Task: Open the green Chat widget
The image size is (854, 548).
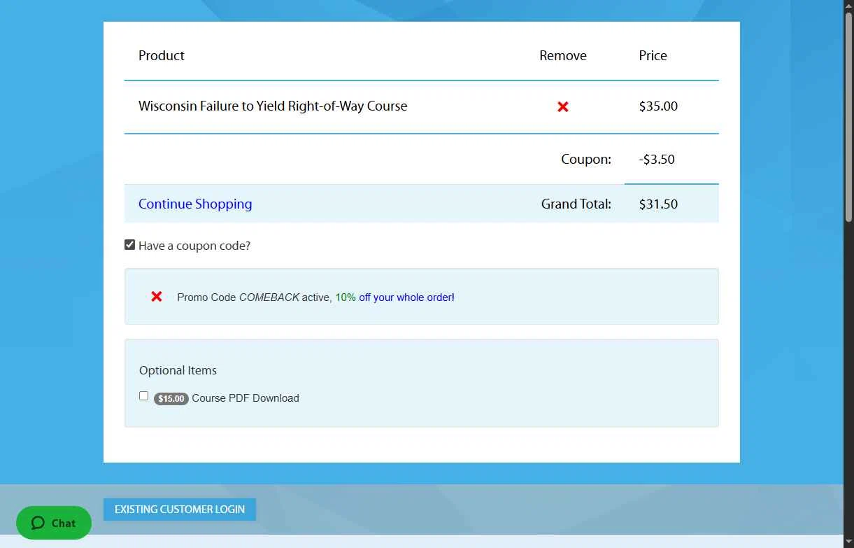Action: click(54, 523)
